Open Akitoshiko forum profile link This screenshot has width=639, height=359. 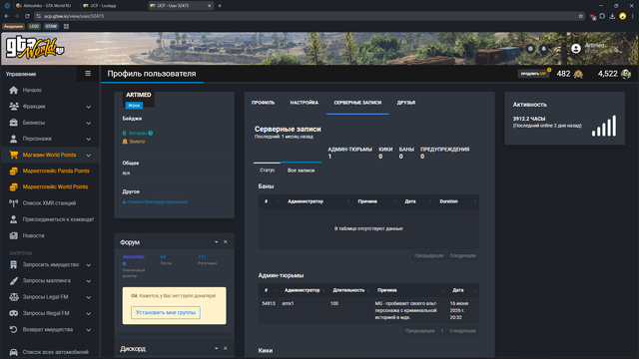[133, 257]
